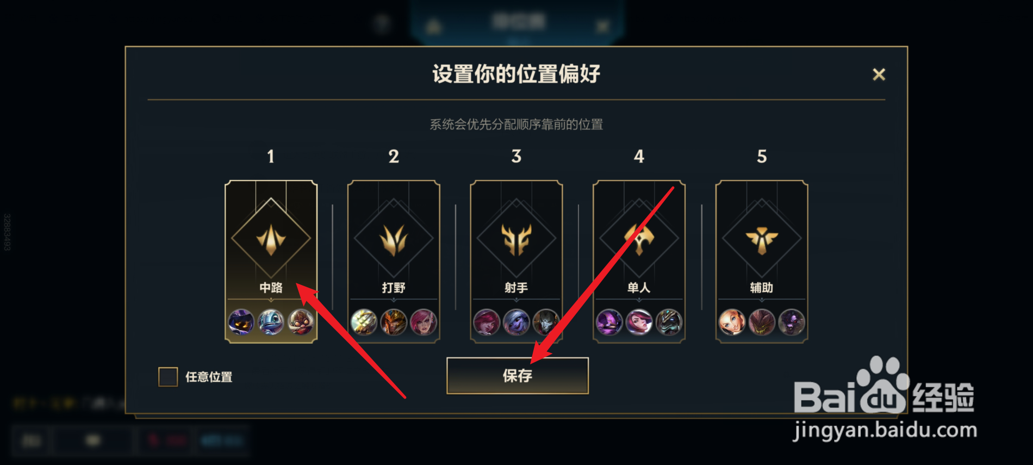Viewport: 1033px width, 465px height.
Task: Click the 辅助 card label text
Action: [x=762, y=288]
